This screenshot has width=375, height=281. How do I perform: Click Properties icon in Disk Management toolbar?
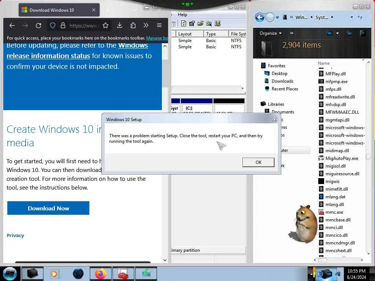tap(192, 23)
